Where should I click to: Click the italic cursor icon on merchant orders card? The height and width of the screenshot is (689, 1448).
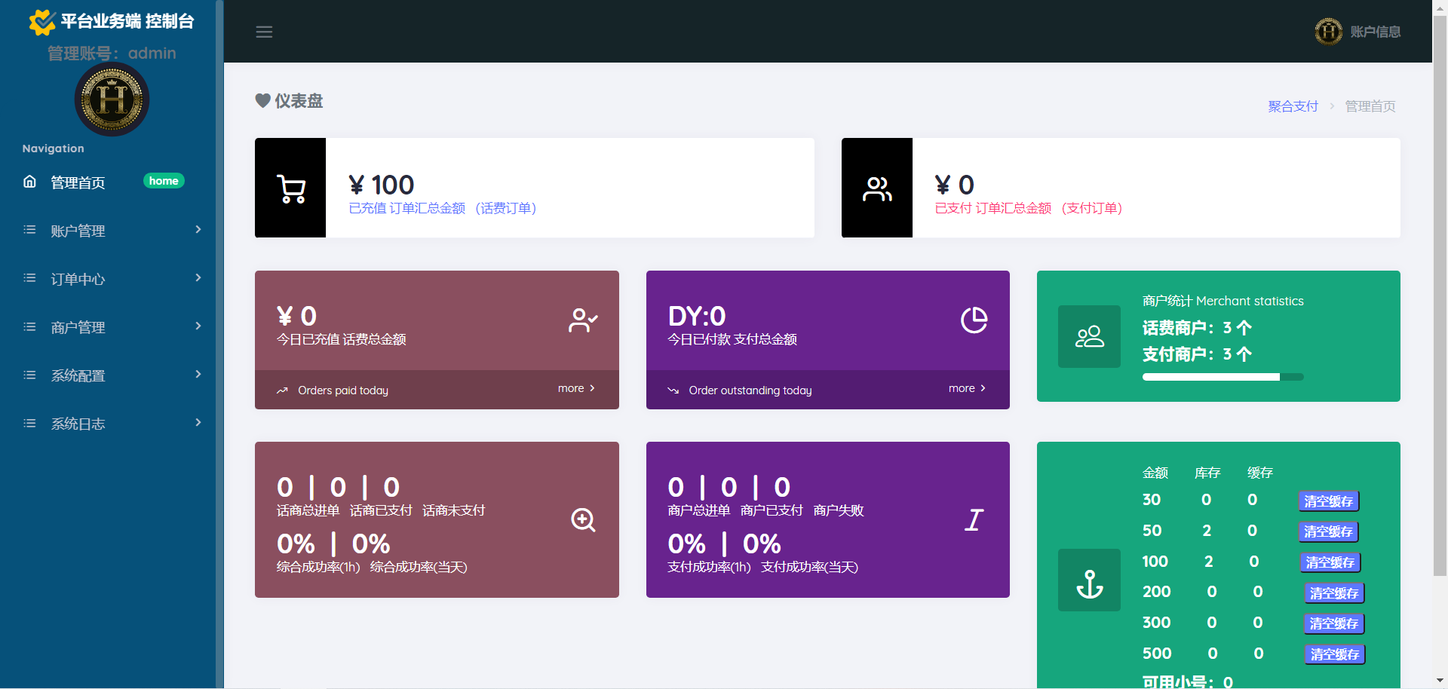(974, 520)
